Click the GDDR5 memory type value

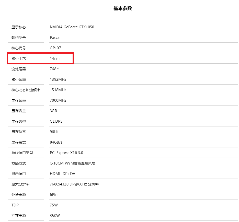pos(56,121)
